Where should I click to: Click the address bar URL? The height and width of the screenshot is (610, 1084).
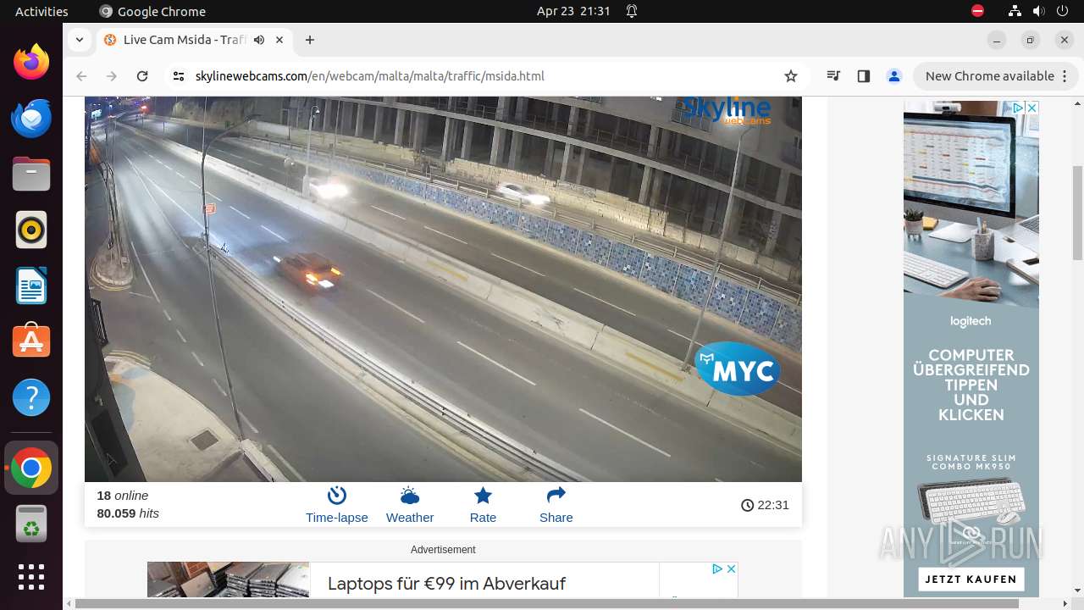[369, 76]
